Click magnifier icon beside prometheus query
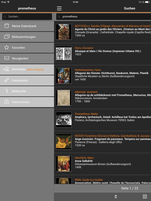Screen dimensions: 151x201 59,16
